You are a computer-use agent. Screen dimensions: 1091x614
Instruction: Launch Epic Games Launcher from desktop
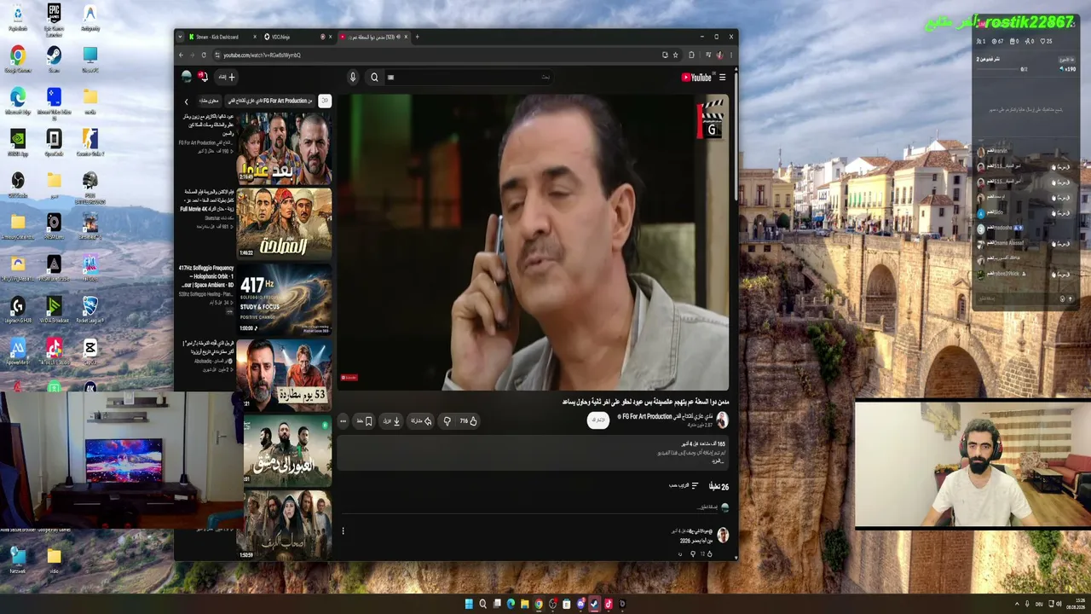(54, 20)
